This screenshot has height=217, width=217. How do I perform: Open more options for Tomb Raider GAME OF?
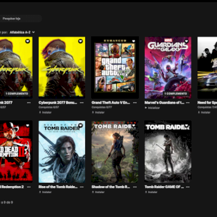[x=188, y=187]
